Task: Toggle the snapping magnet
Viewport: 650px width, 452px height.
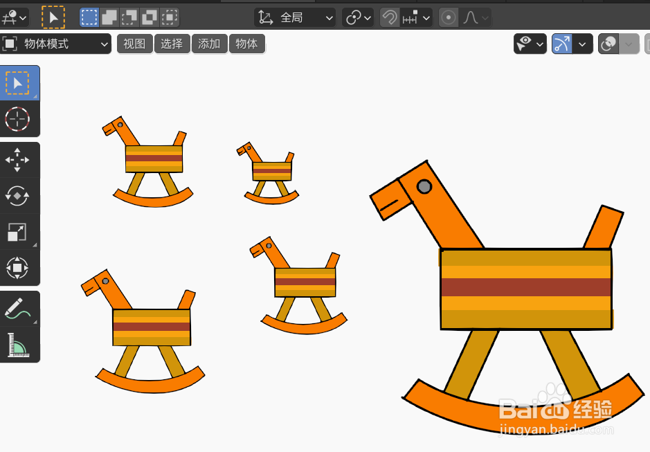Action: pyautogui.click(x=388, y=17)
